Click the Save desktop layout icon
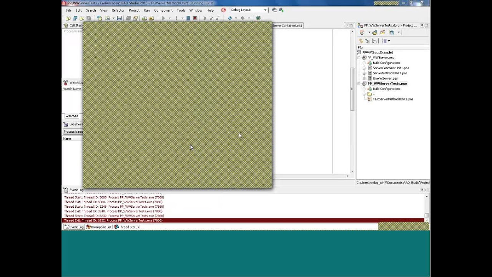The width and height of the screenshot is (492, 277). point(274,10)
